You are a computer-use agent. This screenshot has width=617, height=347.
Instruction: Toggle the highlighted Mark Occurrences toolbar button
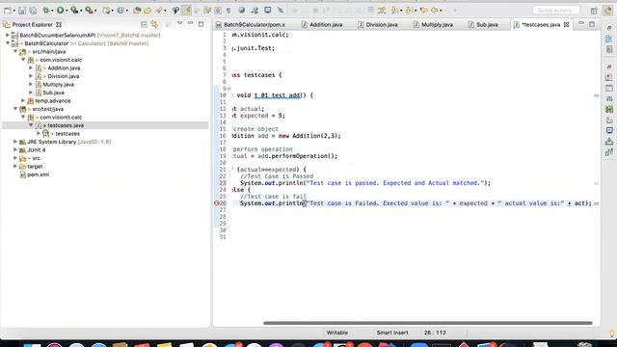point(187,11)
